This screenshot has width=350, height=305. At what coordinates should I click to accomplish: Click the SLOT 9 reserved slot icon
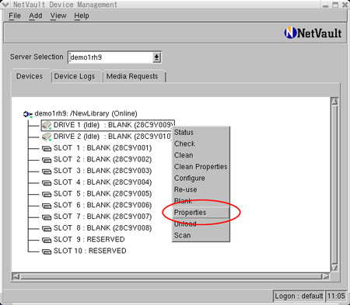click(x=47, y=240)
